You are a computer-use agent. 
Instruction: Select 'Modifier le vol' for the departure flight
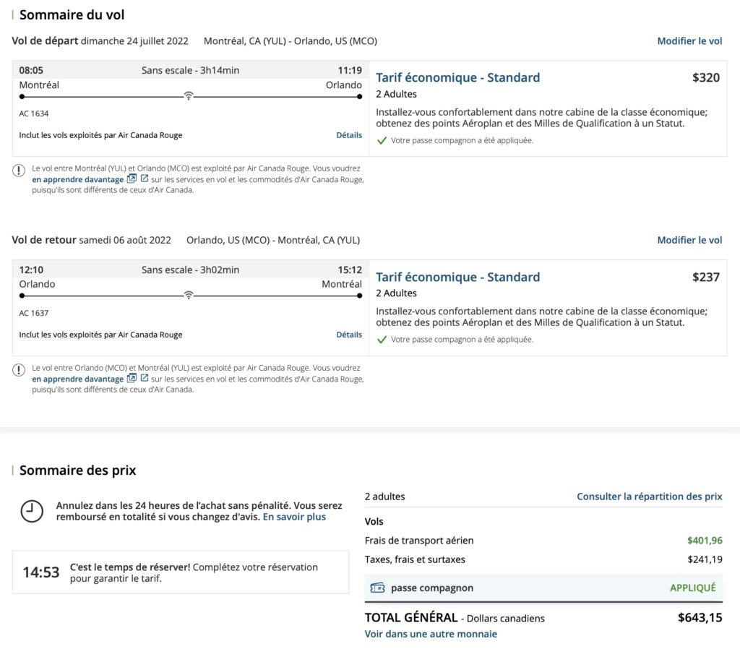click(x=689, y=41)
